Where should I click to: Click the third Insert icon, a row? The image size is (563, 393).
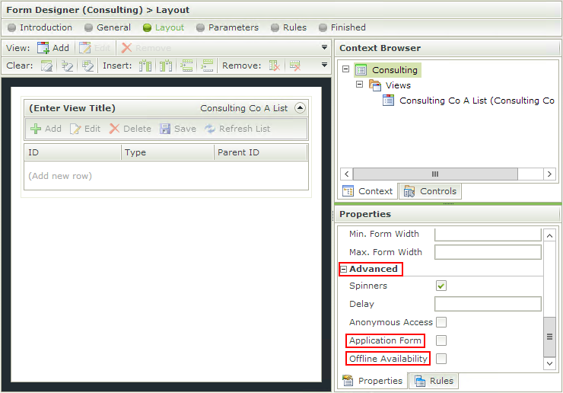186,65
